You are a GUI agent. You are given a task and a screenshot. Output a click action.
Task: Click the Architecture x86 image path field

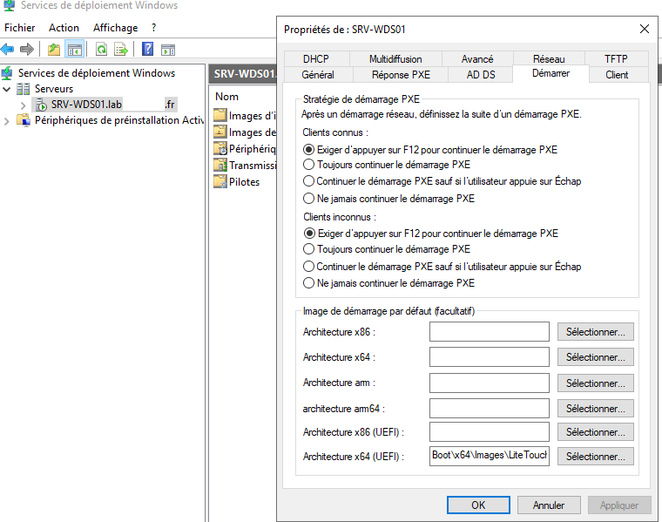tap(489, 332)
